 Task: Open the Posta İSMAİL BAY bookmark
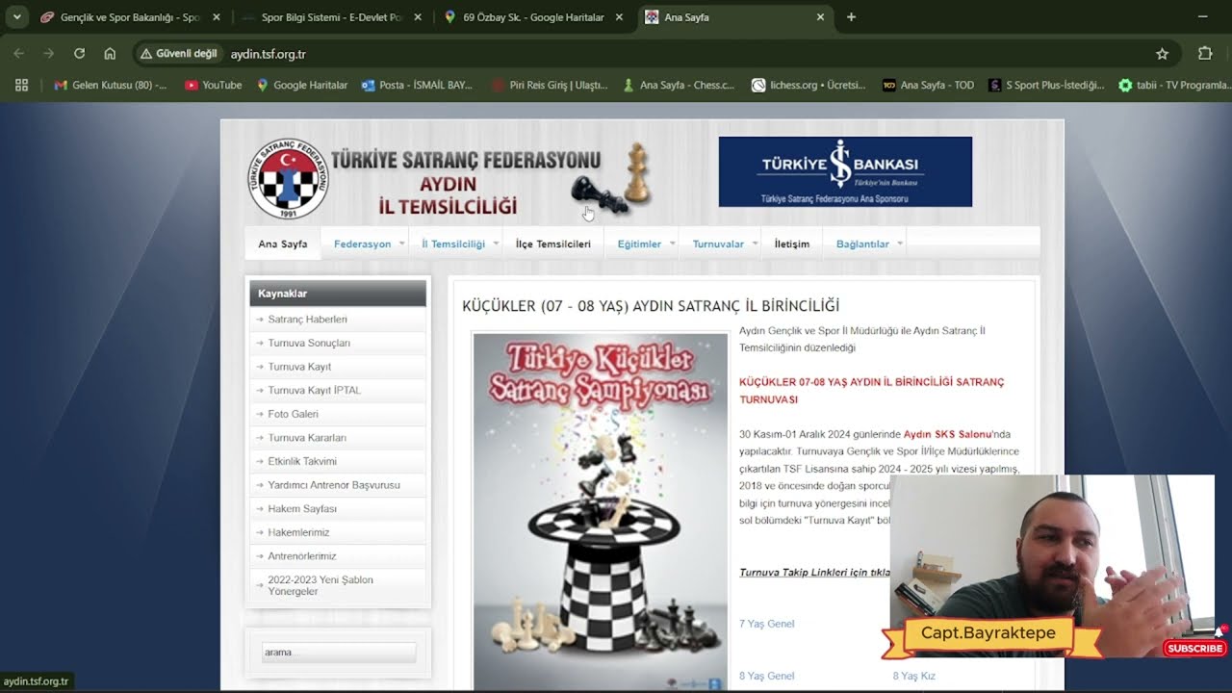(x=417, y=85)
